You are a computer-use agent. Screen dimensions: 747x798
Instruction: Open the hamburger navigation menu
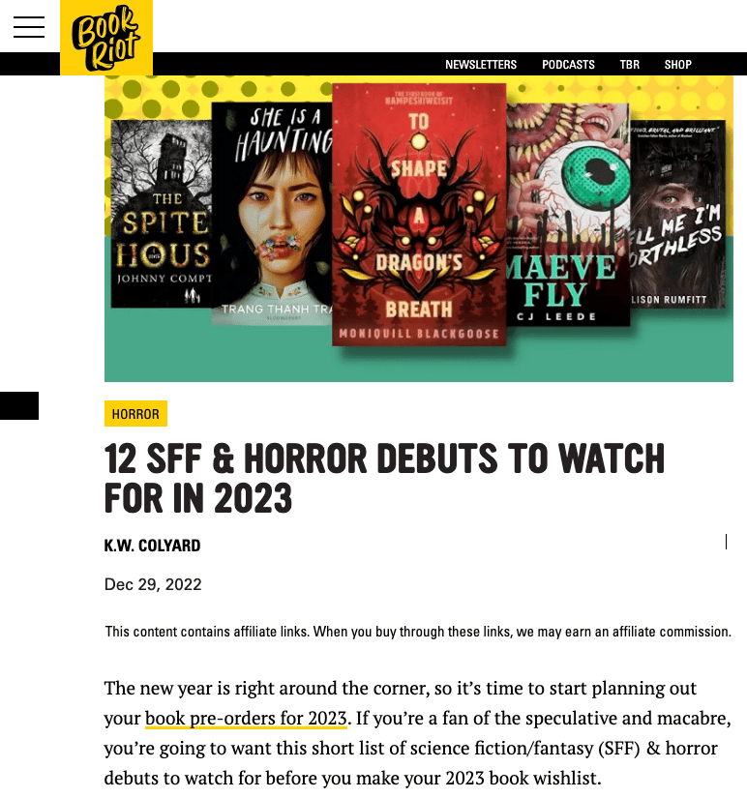[x=29, y=27]
